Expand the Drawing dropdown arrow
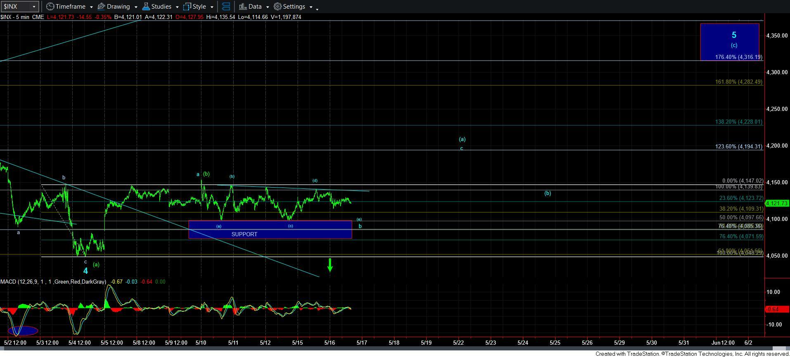The image size is (790, 357). point(136,7)
